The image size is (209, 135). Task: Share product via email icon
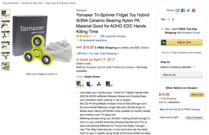[x=178, y=10]
